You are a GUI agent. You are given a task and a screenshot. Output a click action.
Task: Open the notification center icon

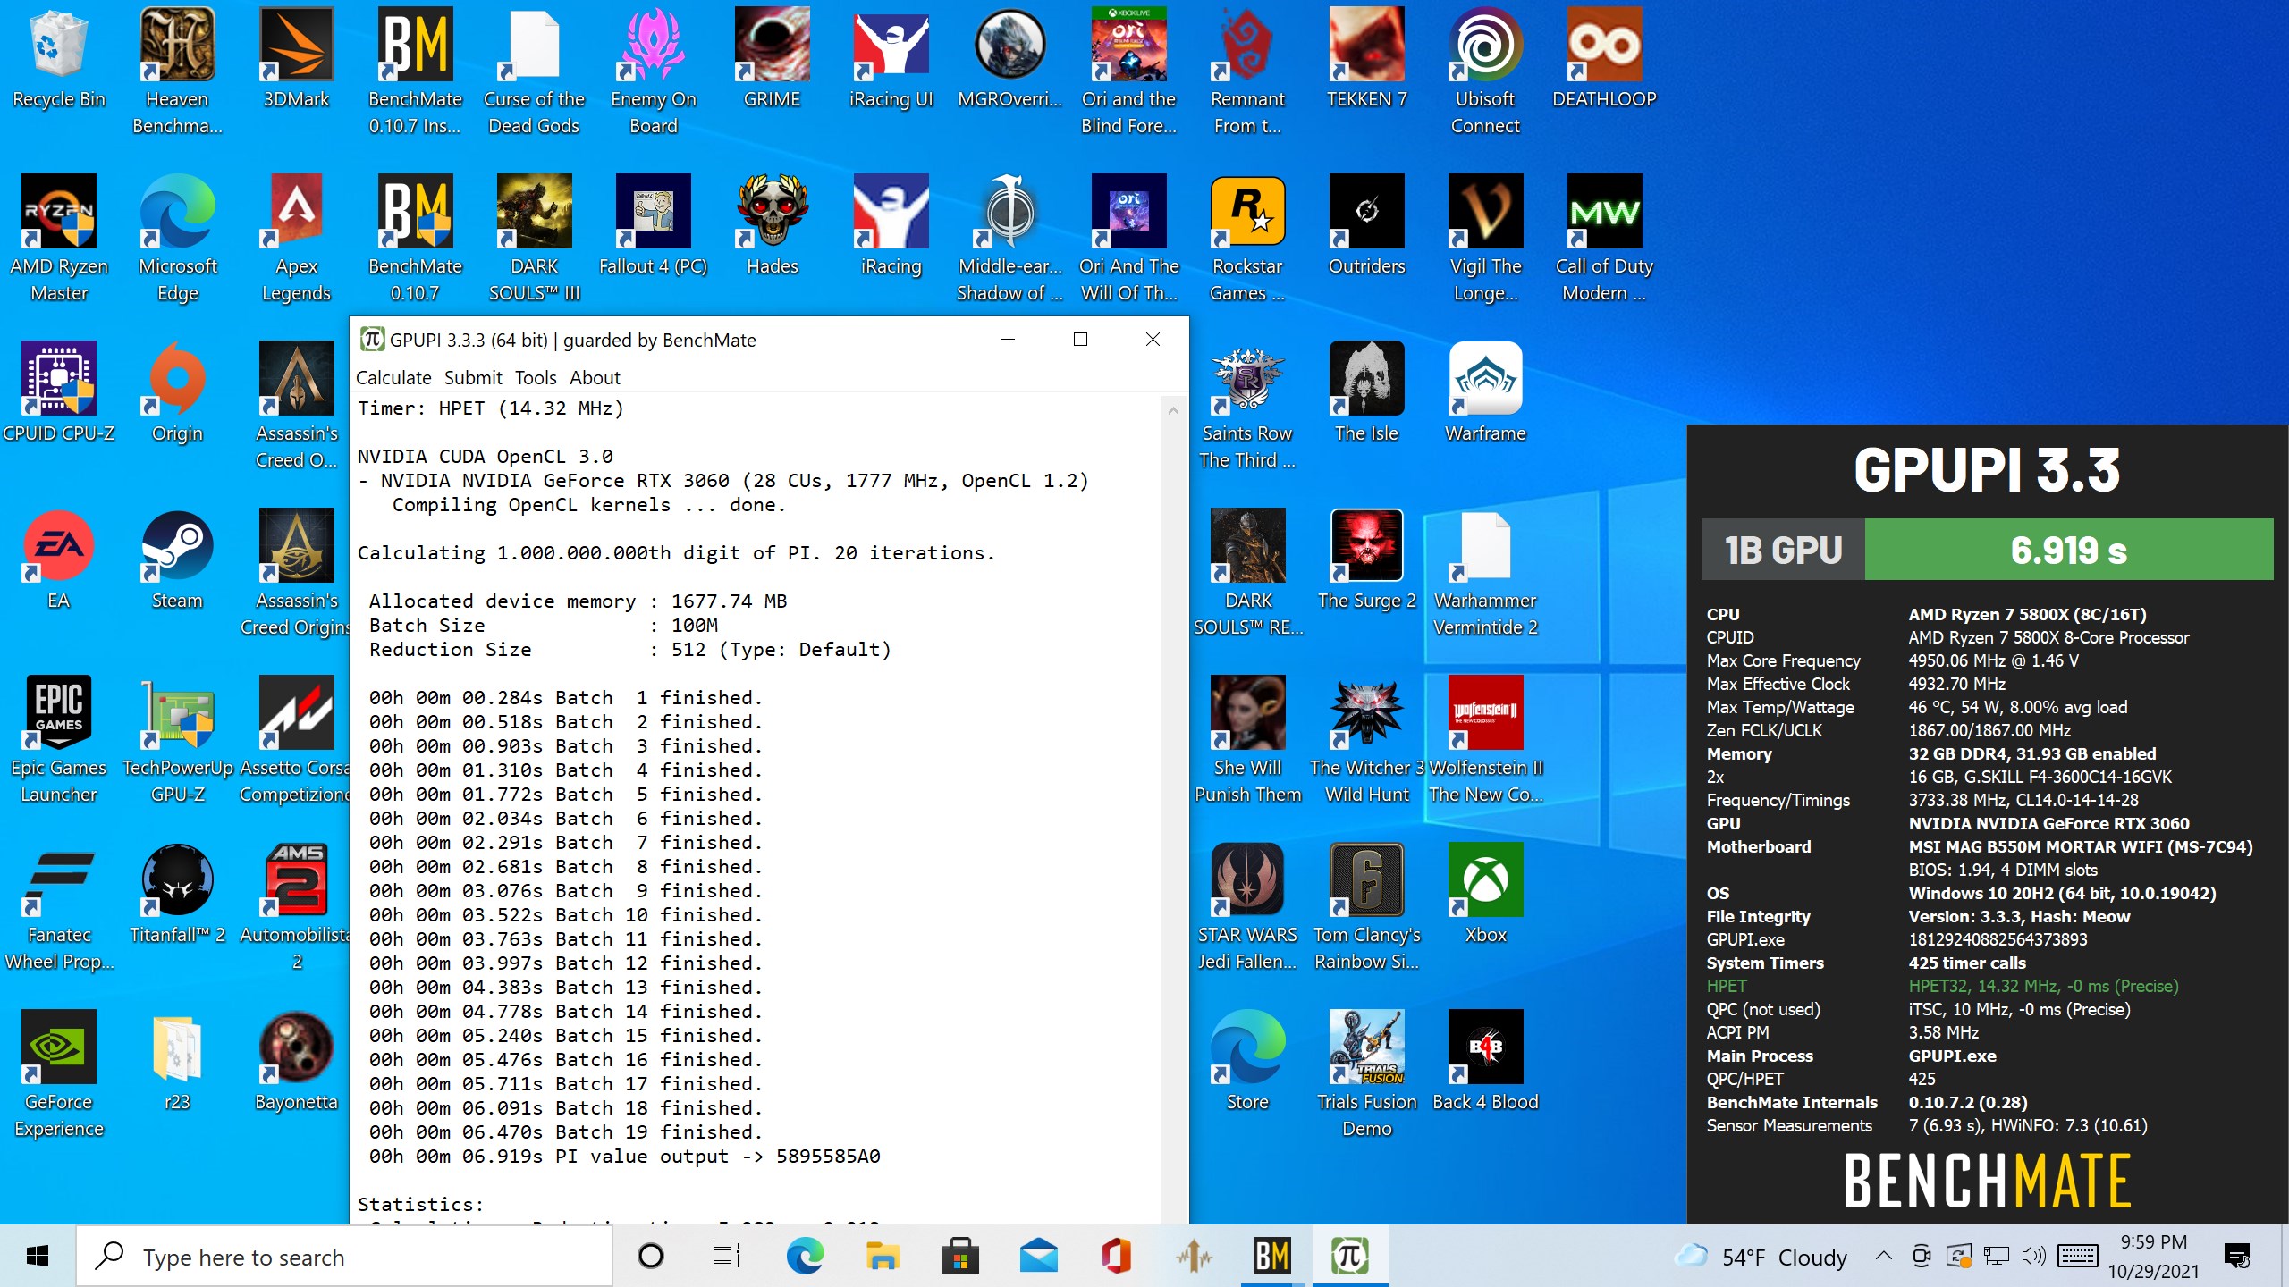click(2237, 1256)
